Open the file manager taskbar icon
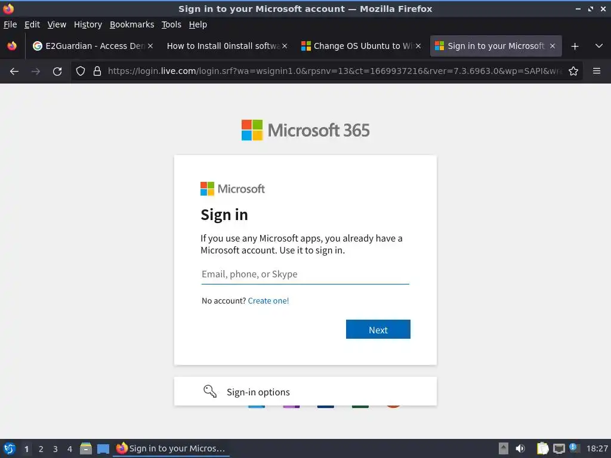This screenshot has height=458, width=611. [x=86, y=448]
